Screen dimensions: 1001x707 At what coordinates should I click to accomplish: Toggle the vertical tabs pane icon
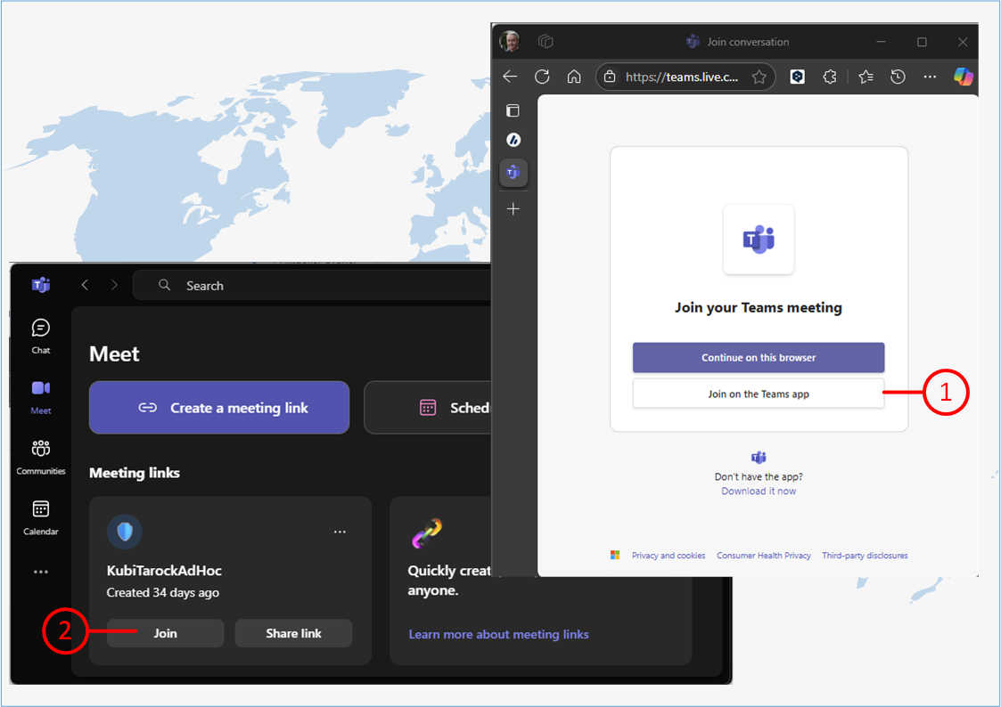[513, 111]
